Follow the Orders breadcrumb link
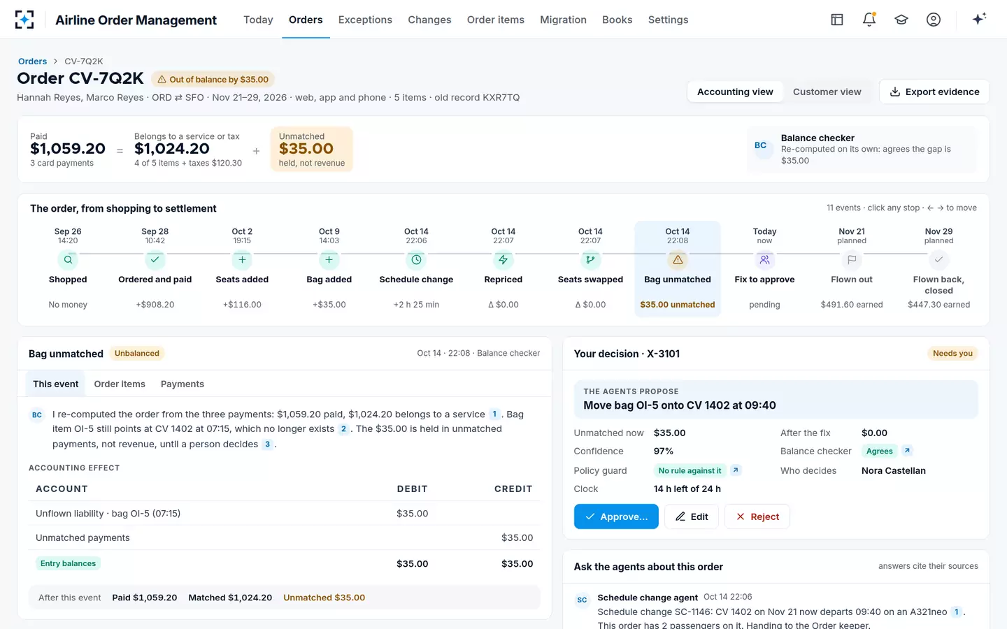The width and height of the screenshot is (1007, 629). click(32, 61)
